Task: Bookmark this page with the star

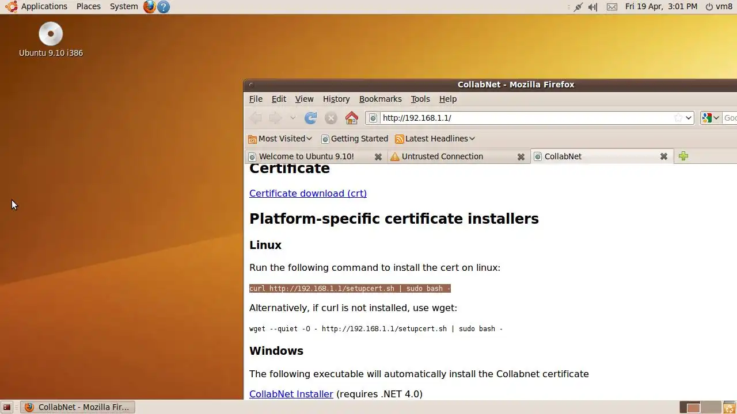Action: (678, 118)
